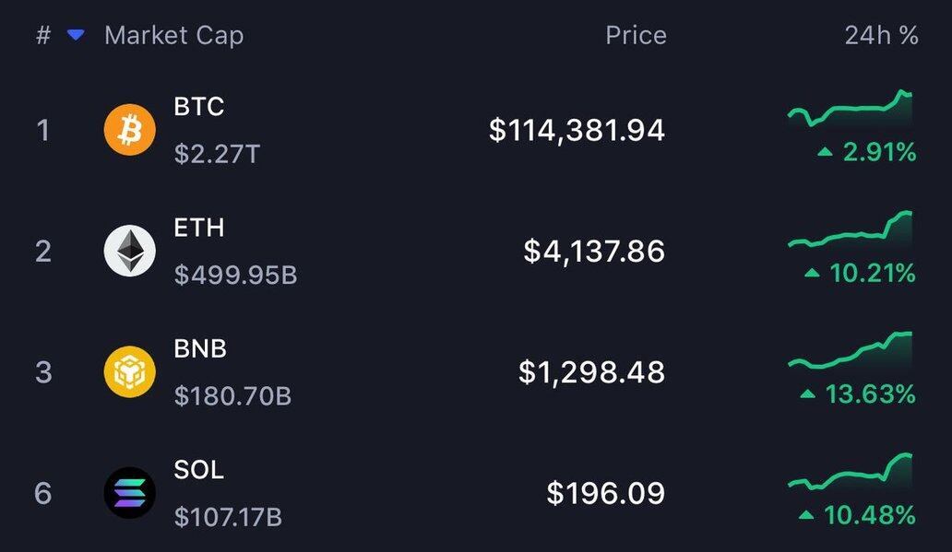Viewport: 952px width, 552px height.
Task: Open the BTC 24h sparkline chart
Action: pos(850,111)
